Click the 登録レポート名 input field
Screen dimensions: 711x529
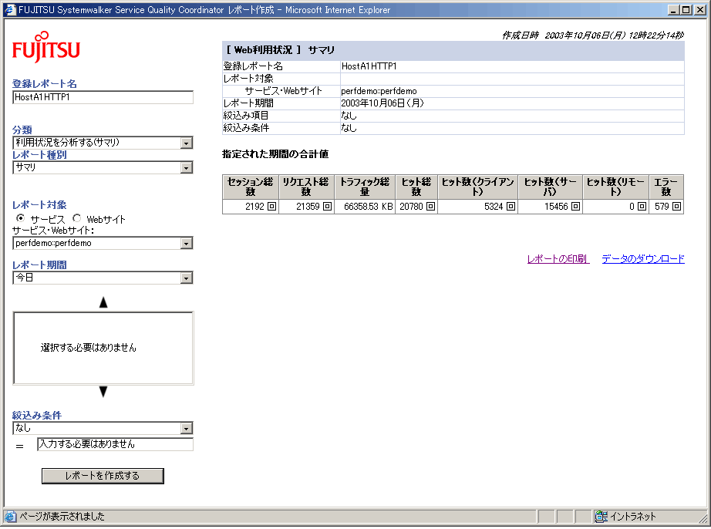[x=103, y=97]
